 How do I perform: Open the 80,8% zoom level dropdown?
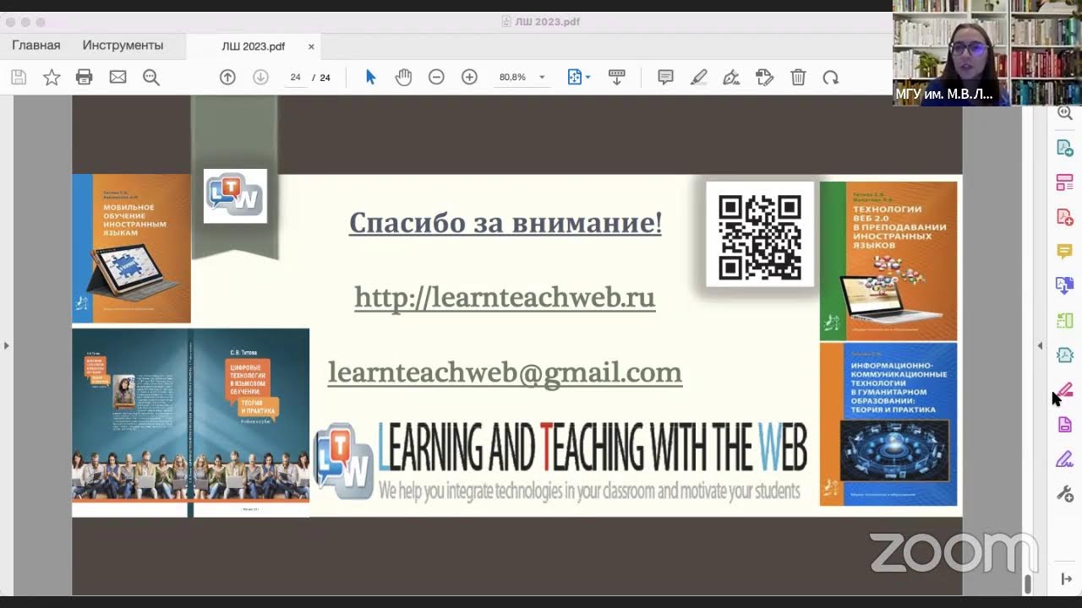tap(522, 78)
